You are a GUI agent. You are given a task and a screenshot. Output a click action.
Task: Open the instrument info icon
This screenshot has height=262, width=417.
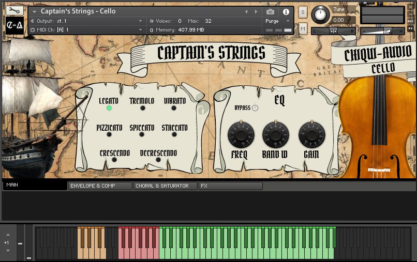(x=286, y=11)
